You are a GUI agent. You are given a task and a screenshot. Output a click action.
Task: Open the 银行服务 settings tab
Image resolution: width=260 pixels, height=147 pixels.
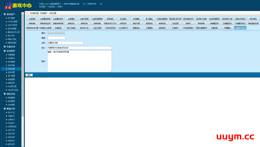coord(253,19)
